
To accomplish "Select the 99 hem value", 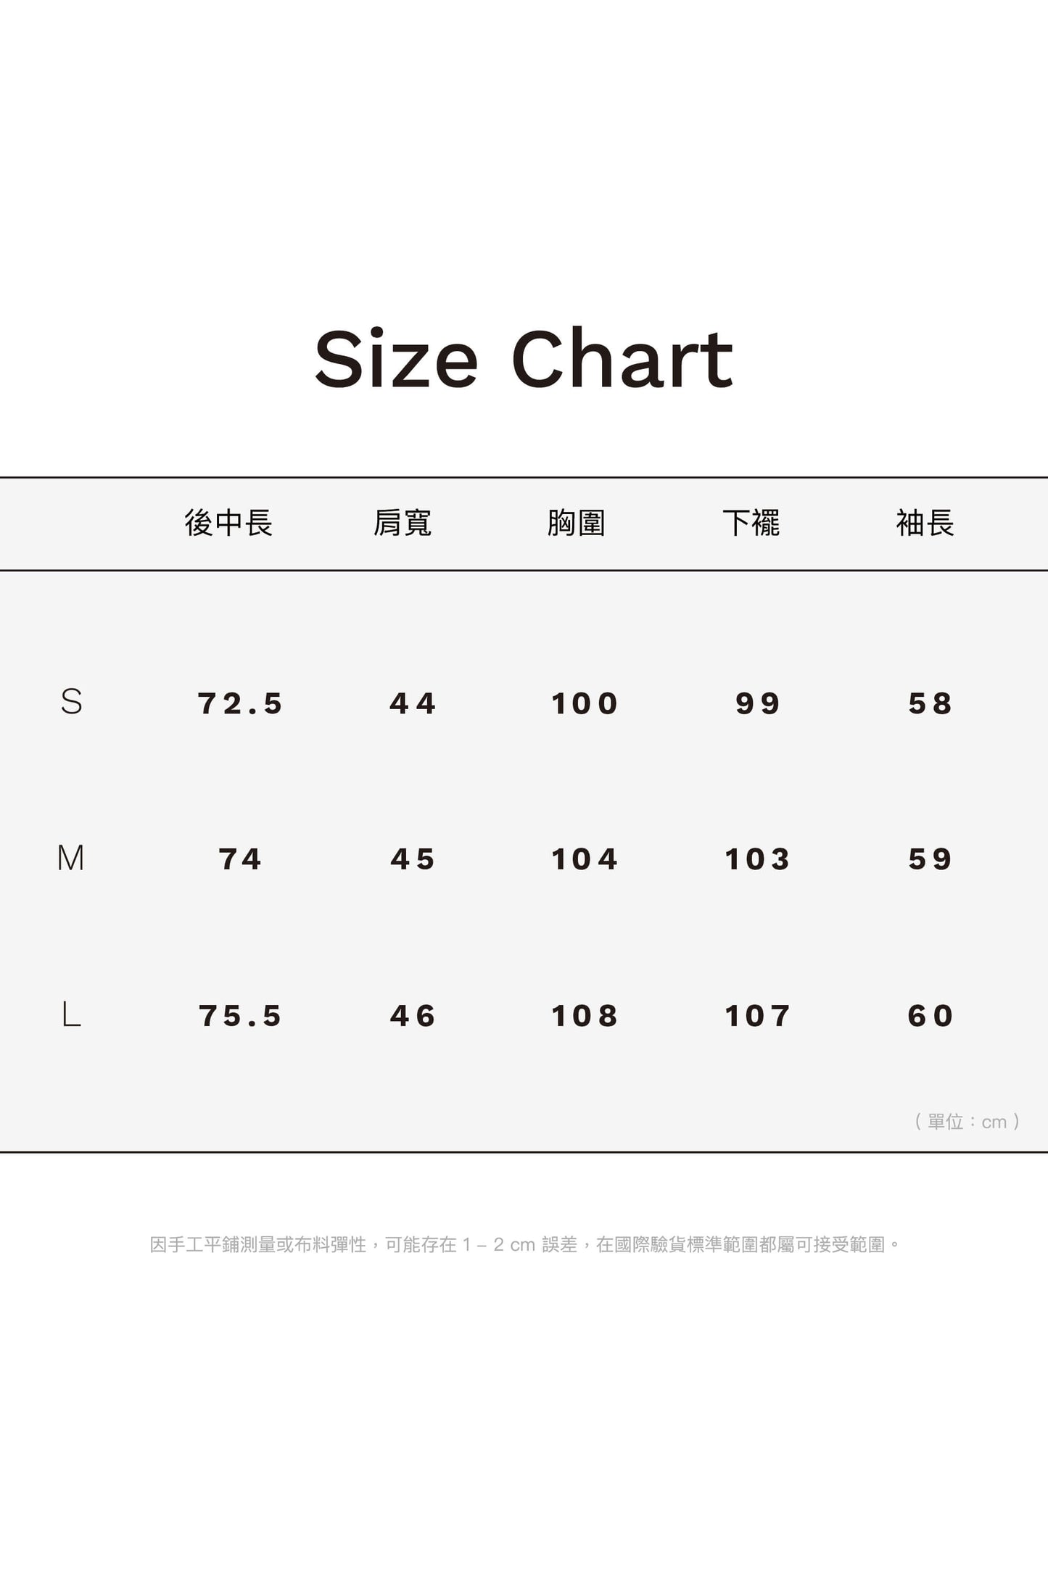I will tap(758, 703).
